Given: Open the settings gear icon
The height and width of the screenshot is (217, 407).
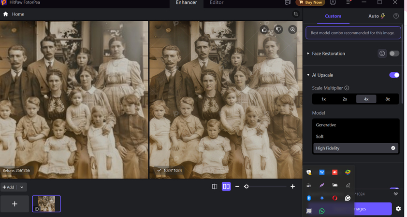Looking at the screenshot, I should (x=398, y=209).
